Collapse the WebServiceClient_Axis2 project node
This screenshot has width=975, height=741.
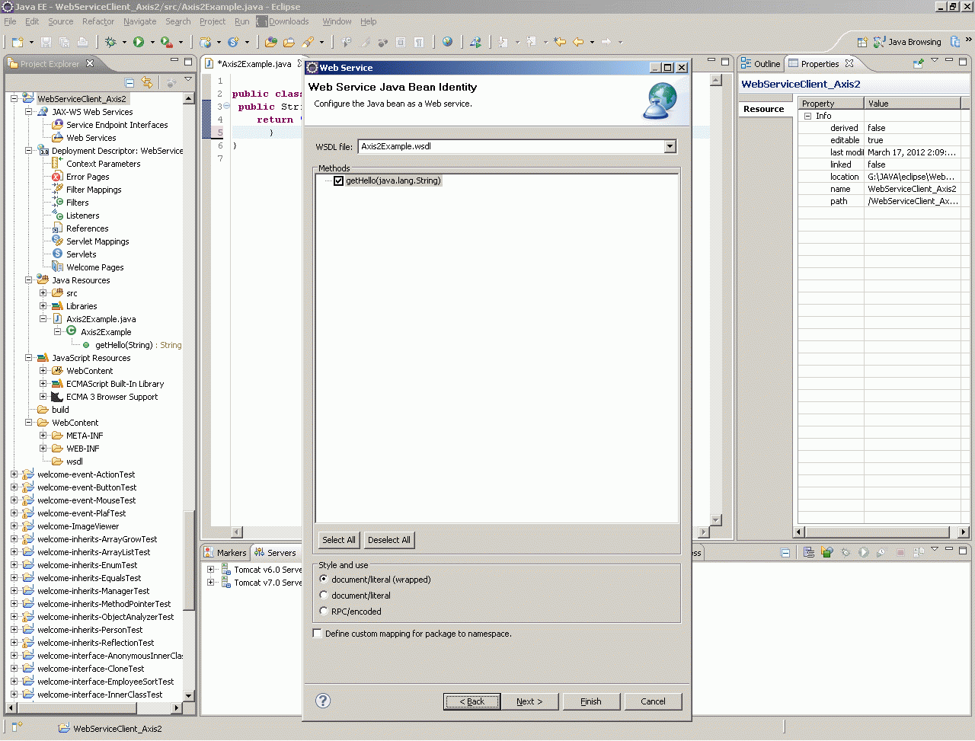point(14,99)
